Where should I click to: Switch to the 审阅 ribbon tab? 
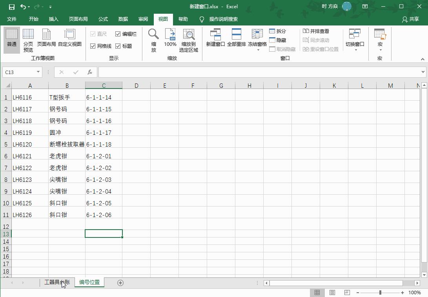click(143, 19)
